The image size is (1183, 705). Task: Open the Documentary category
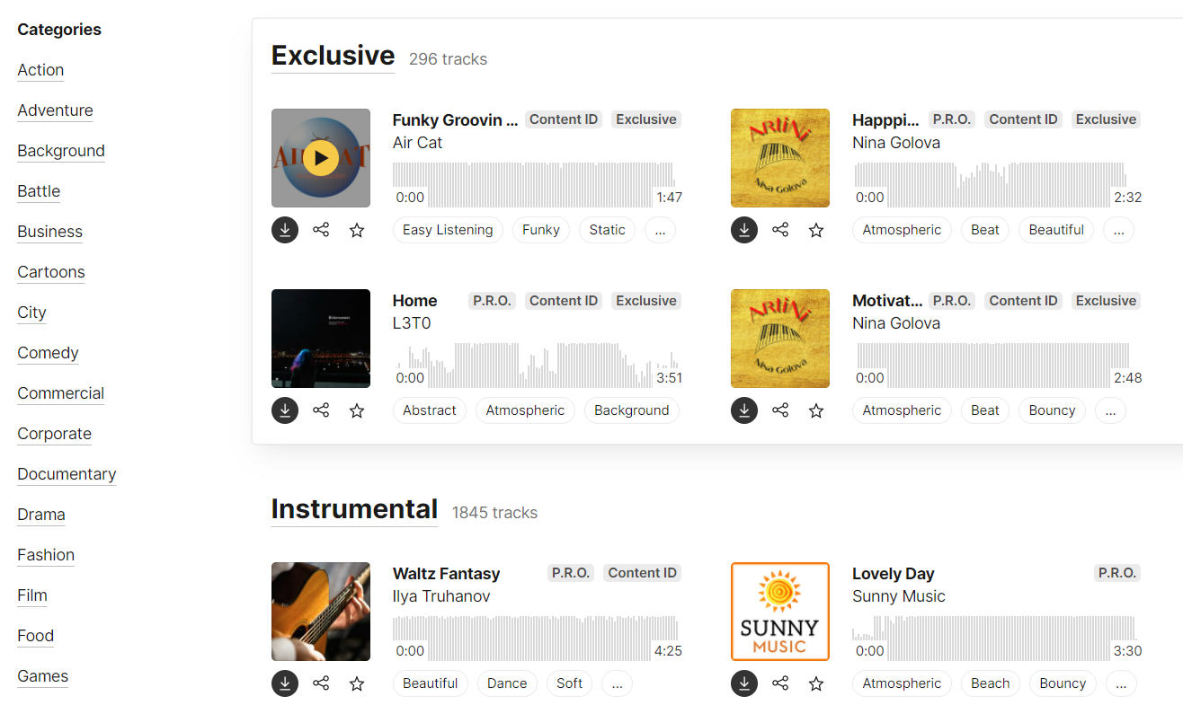pos(67,474)
